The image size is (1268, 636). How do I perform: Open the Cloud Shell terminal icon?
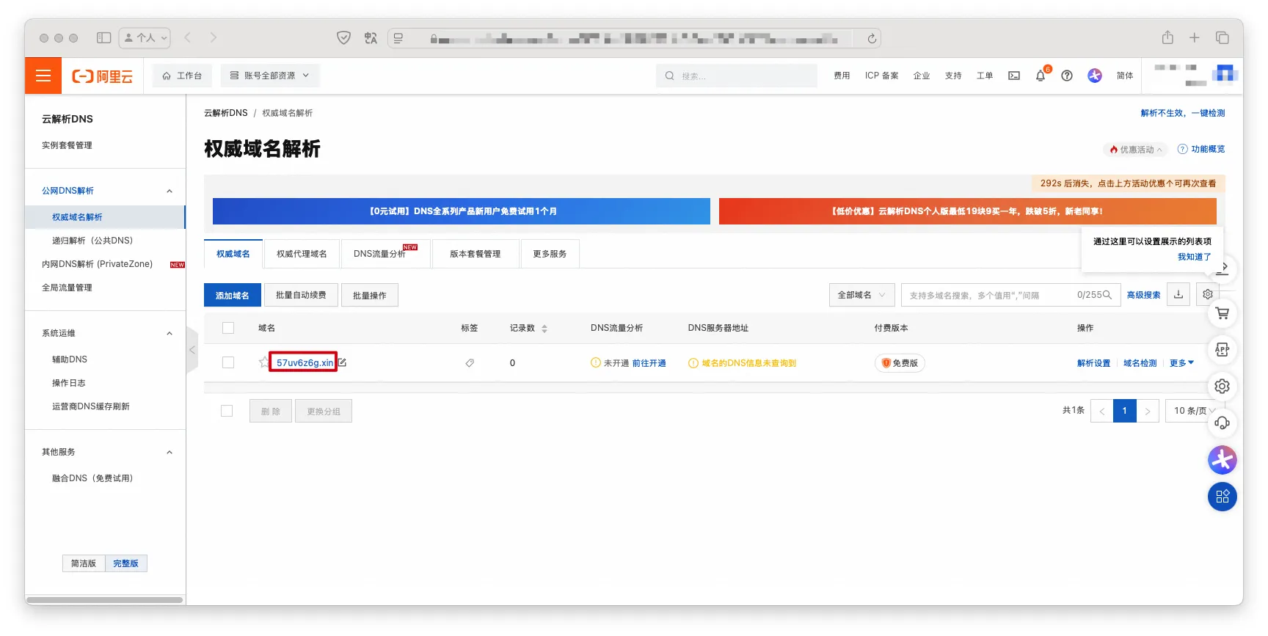(x=1014, y=76)
